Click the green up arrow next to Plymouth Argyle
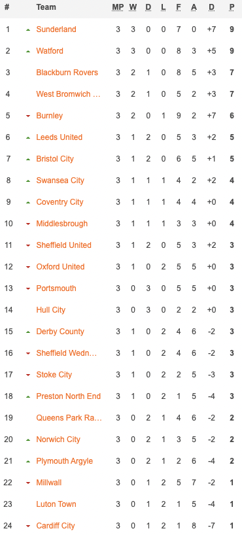The image size is (242, 535). coord(28,462)
